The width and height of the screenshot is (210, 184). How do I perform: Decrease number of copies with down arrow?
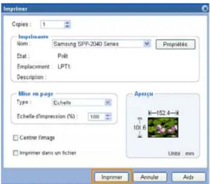coord(67,26)
